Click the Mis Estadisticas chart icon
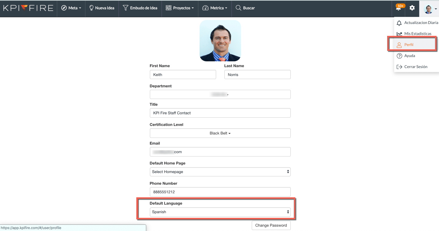The width and height of the screenshot is (439, 231). pyautogui.click(x=399, y=34)
